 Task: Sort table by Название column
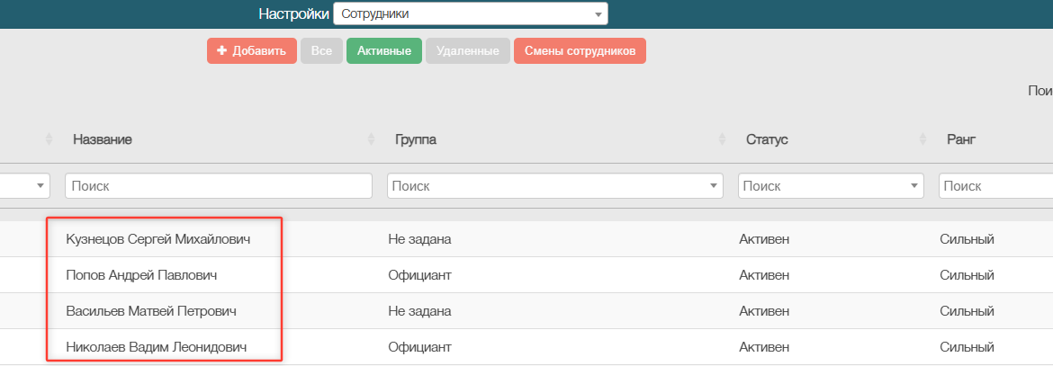click(x=102, y=139)
